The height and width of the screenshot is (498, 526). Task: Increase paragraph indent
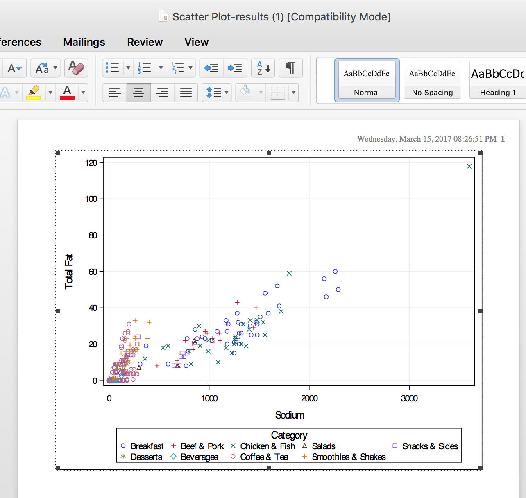tap(235, 68)
